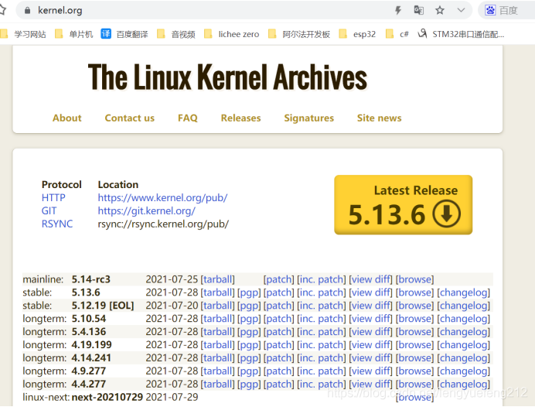Click the kernel.org URL in address bar

tap(60, 11)
